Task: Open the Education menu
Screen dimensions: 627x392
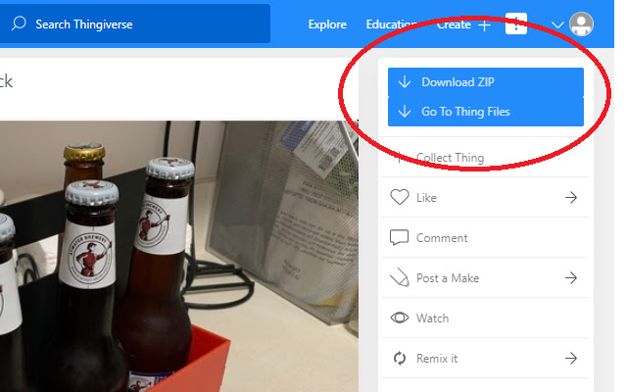Action: click(392, 24)
